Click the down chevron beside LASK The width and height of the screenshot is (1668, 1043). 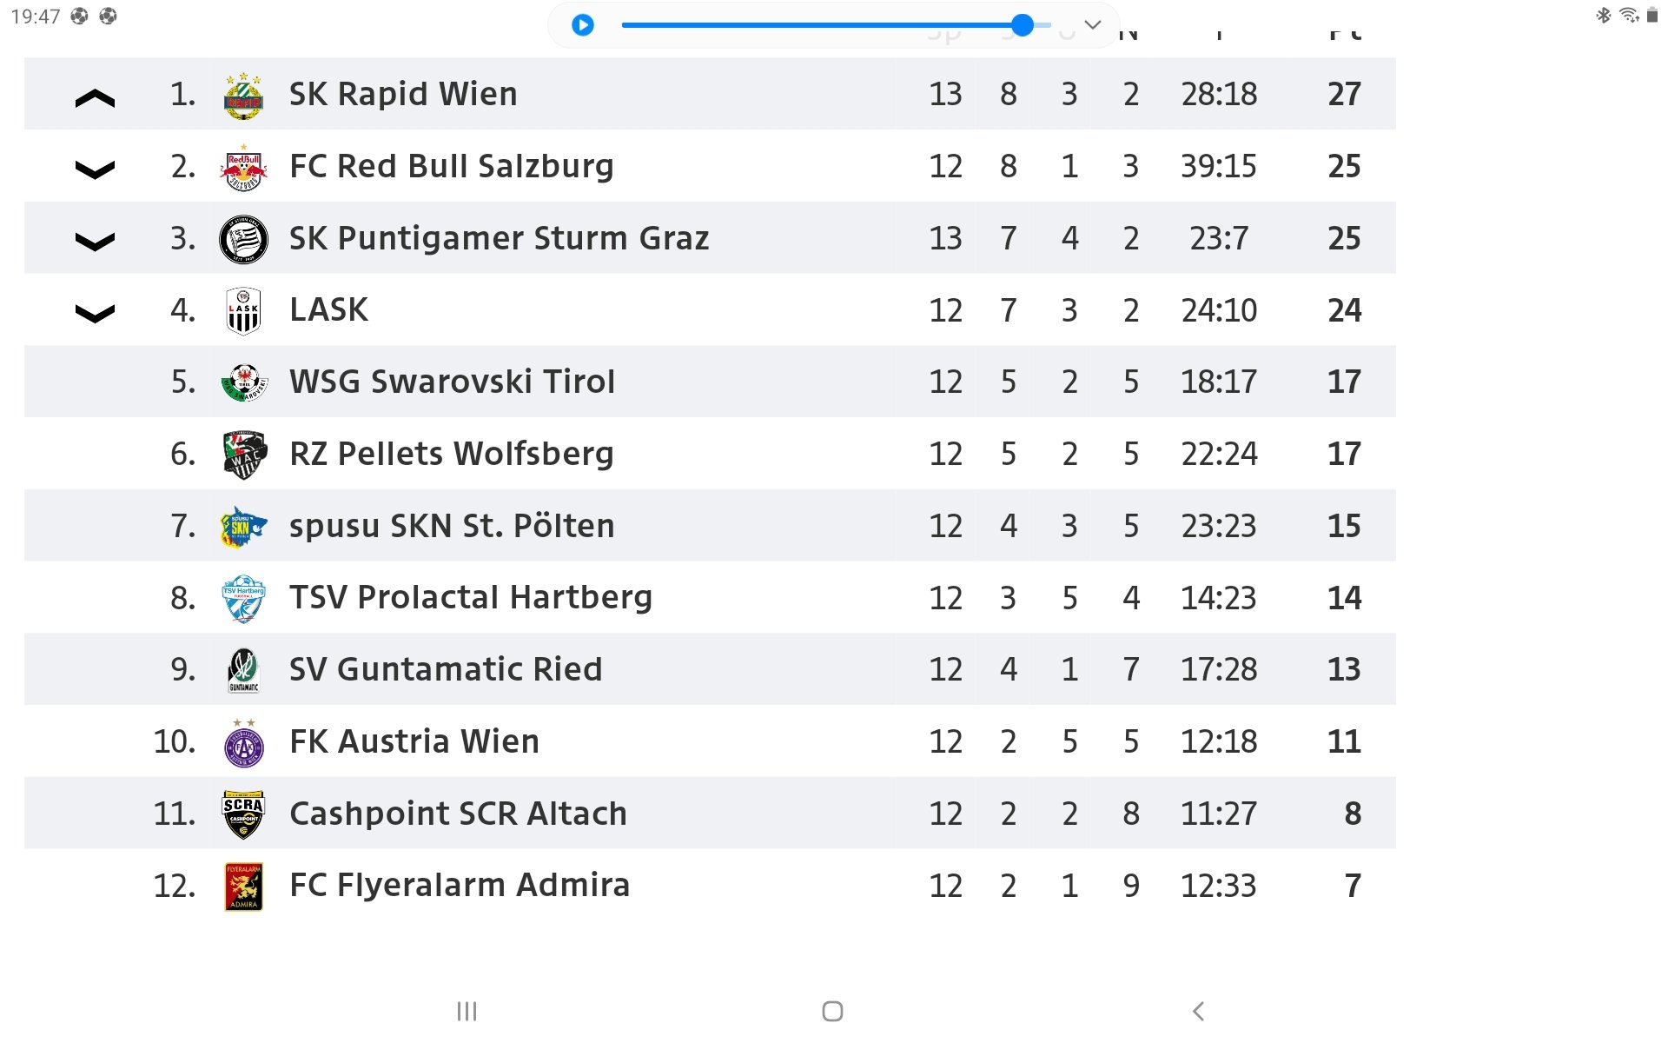pyautogui.click(x=96, y=313)
